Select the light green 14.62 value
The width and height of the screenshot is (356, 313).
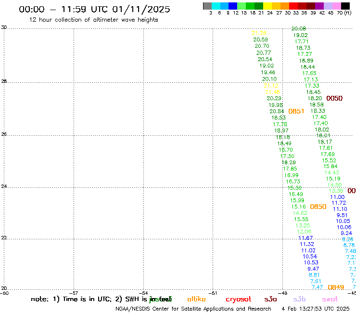(300, 213)
